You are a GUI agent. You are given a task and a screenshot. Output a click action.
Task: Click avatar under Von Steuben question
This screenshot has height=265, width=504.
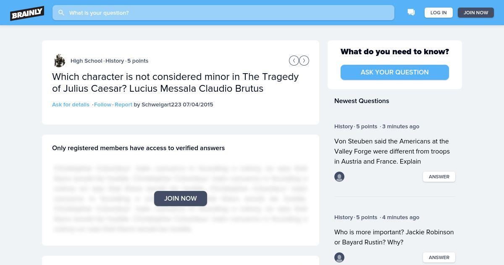pyautogui.click(x=339, y=177)
